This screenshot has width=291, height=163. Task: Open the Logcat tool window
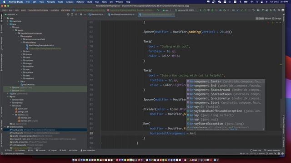pyautogui.click(x=53, y=150)
